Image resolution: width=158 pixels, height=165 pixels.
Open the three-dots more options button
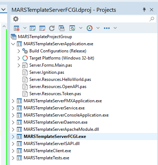107,28
